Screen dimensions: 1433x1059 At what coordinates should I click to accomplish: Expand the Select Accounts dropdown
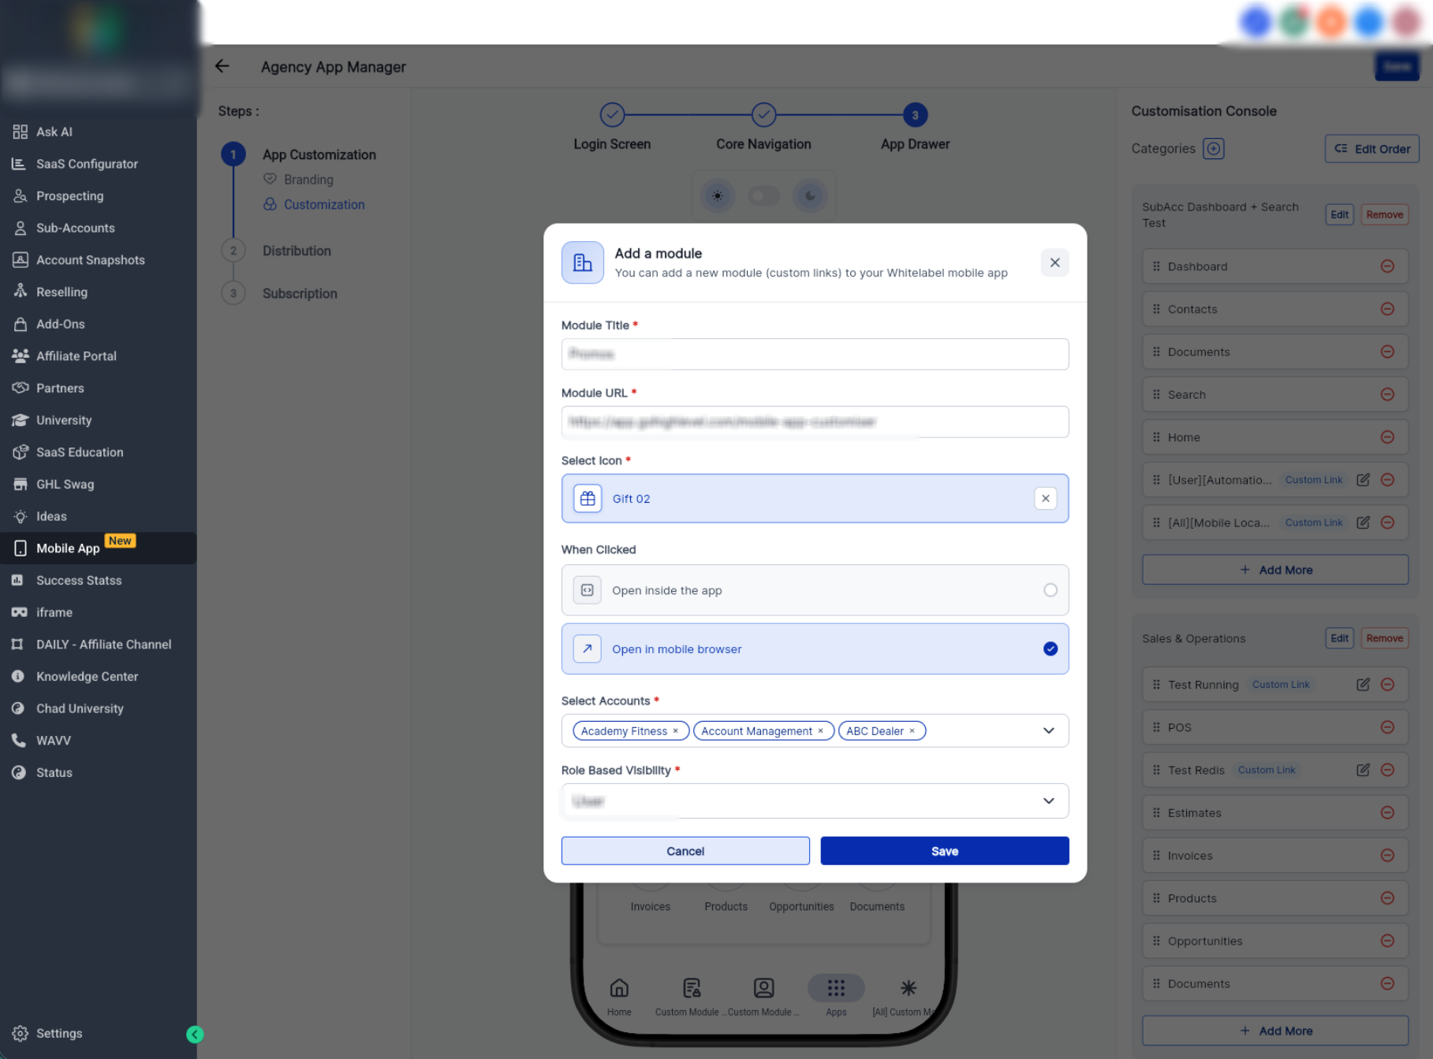pos(1048,730)
